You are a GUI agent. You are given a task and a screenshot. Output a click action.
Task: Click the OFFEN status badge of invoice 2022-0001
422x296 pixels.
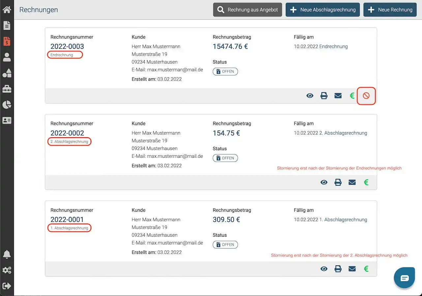coord(225,245)
